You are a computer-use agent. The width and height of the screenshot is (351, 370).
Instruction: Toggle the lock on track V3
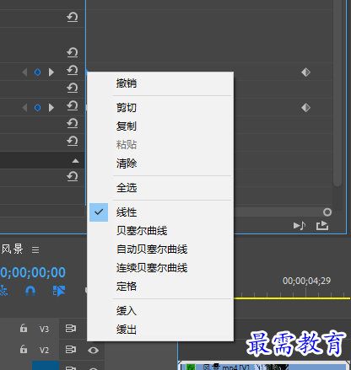pyautogui.click(x=24, y=328)
